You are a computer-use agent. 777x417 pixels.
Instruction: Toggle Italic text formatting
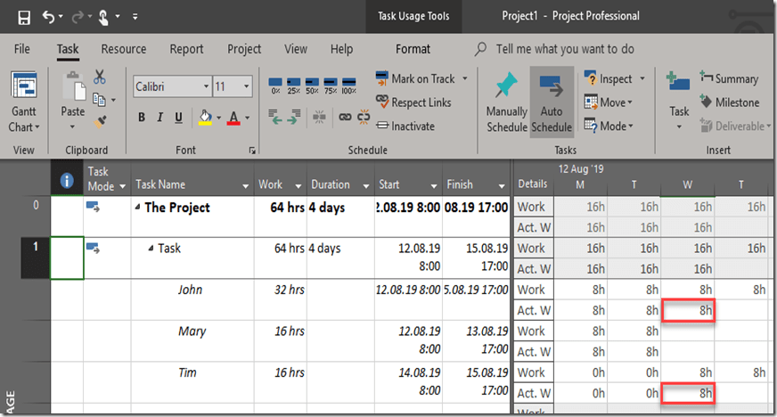tap(160, 118)
